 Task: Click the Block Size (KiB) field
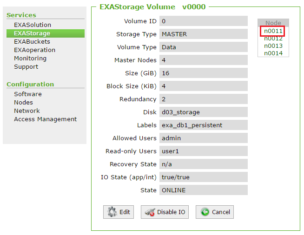point(204,86)
